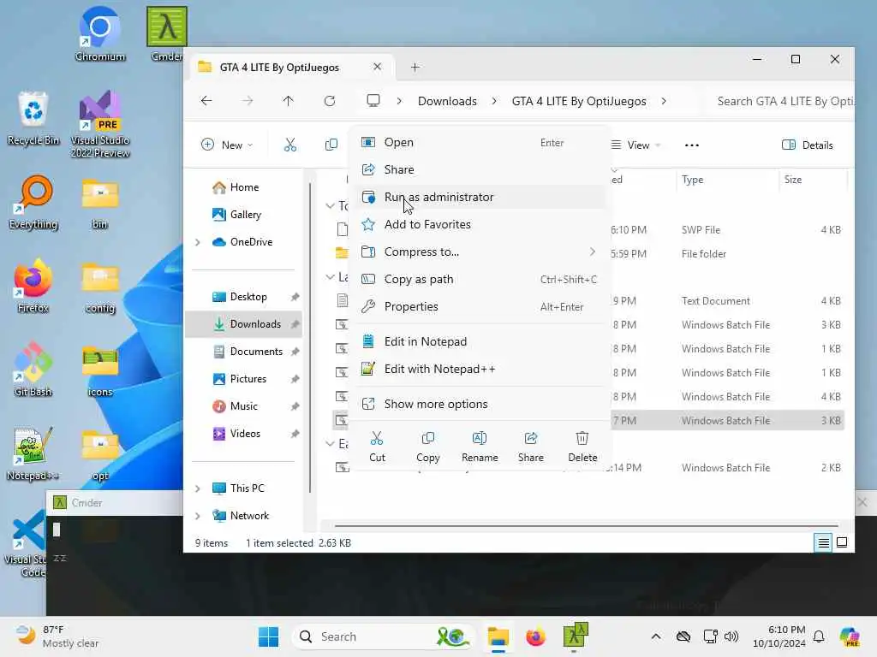Launch Notepad++ desktop shortcut

(x=33, y=453)
